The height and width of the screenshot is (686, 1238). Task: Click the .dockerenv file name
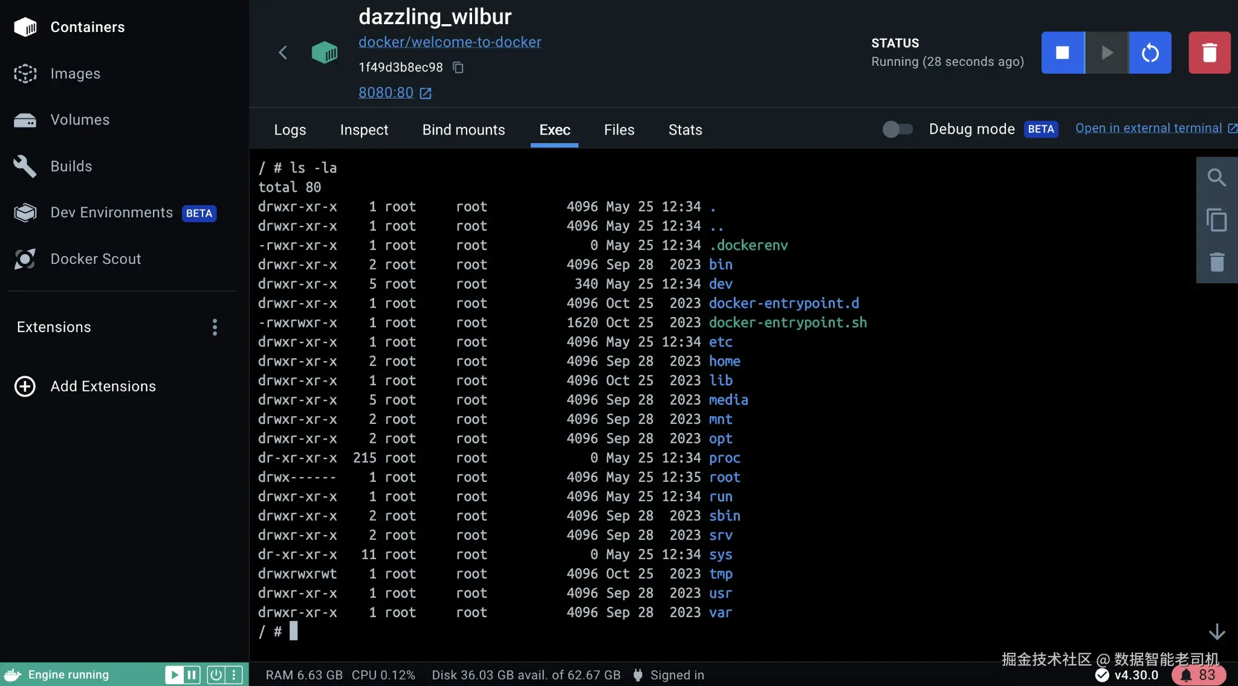[748, 245]
